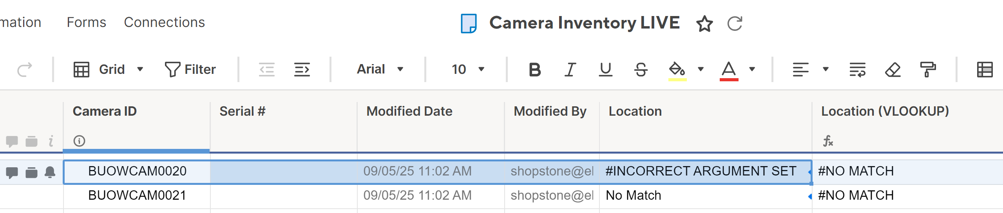Toggle Italic formatting

tap(570, 70)
